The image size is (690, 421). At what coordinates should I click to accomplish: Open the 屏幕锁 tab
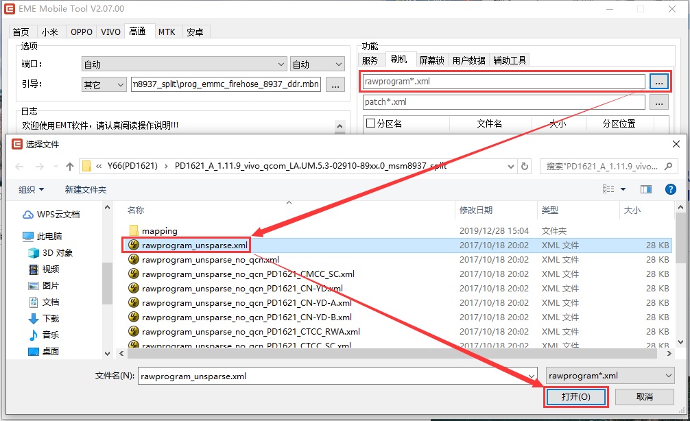tap(431, 60)
